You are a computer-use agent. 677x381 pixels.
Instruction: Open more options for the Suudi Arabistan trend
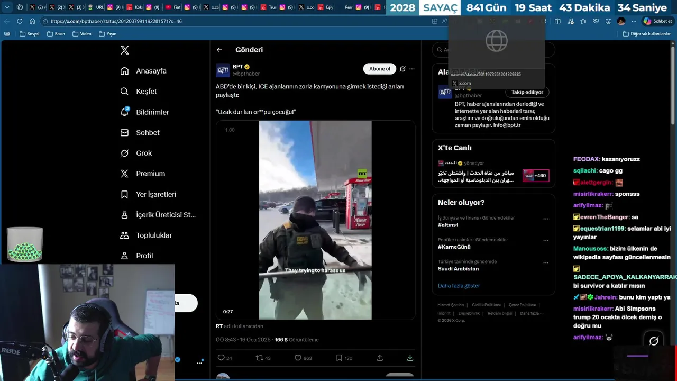click(546, 262)
